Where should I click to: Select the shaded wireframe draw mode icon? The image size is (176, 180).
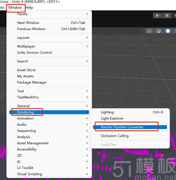[159, 31]
